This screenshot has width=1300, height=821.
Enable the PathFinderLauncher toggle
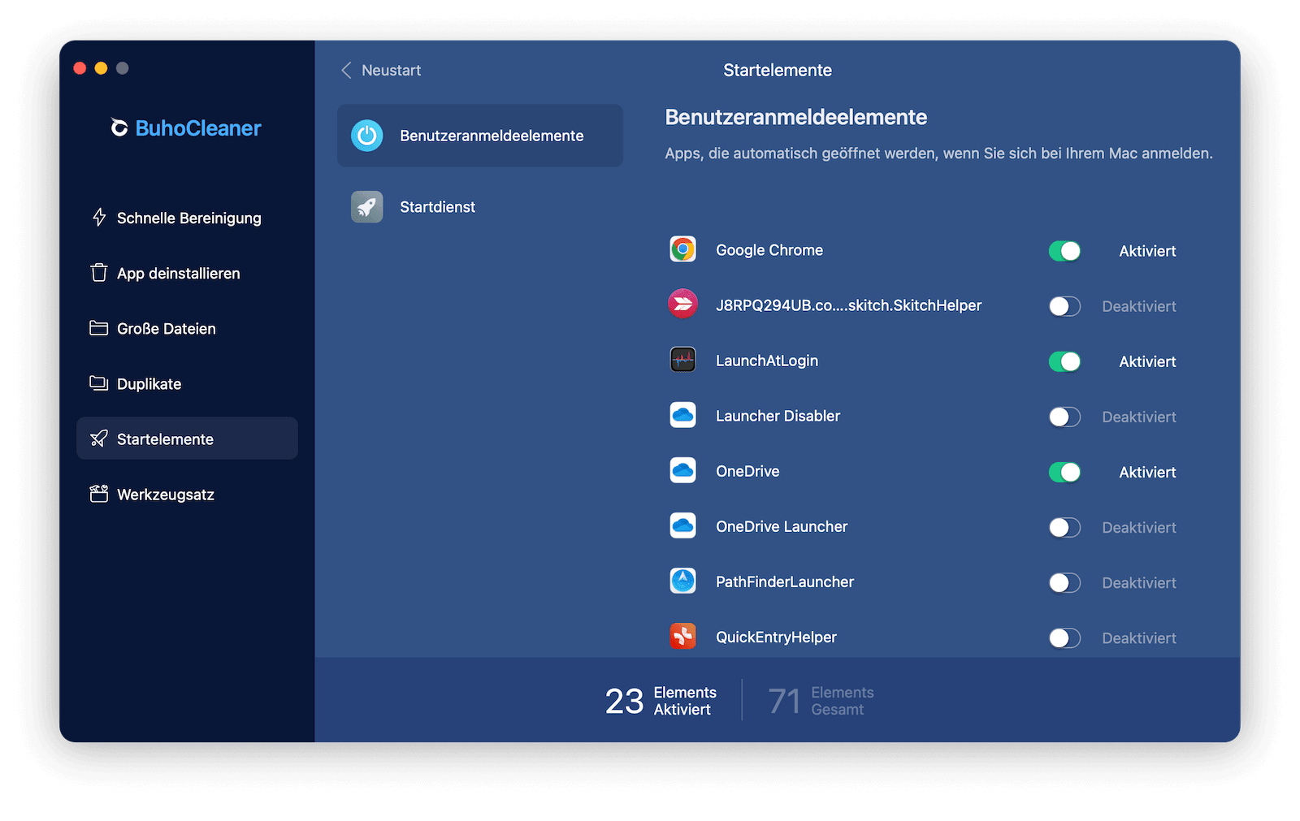[x=1064, y=582]
